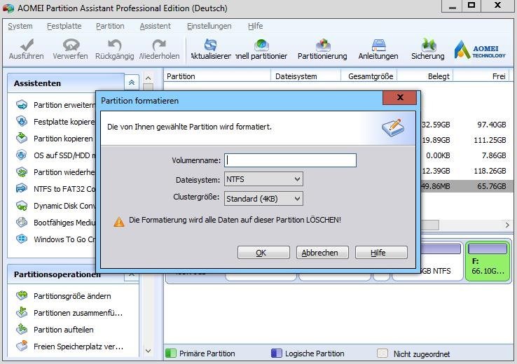Click the Festplatte kopieren wizard icon
The image size is (517, 364).
[22, 122]
